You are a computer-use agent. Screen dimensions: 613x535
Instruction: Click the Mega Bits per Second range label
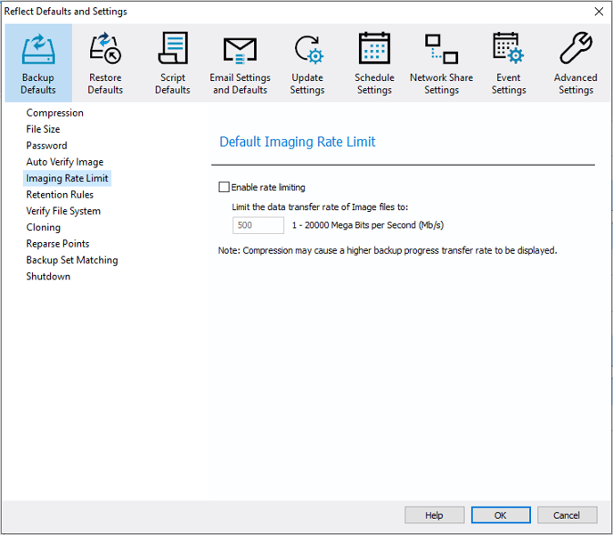[368, 225]
